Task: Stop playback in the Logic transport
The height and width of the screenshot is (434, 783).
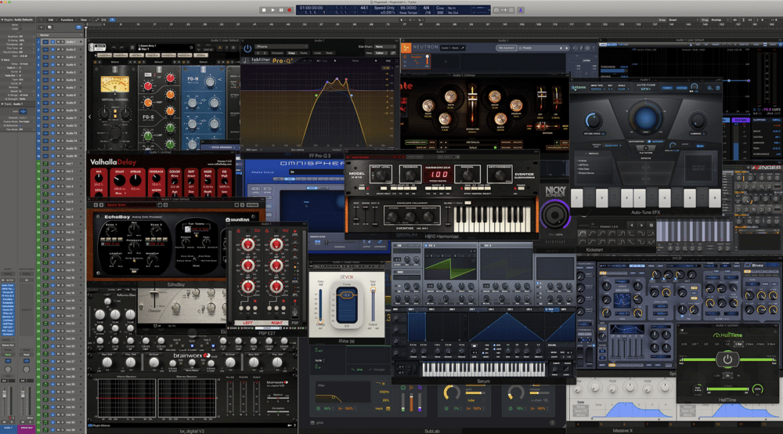Action: (x=264, y=9)
